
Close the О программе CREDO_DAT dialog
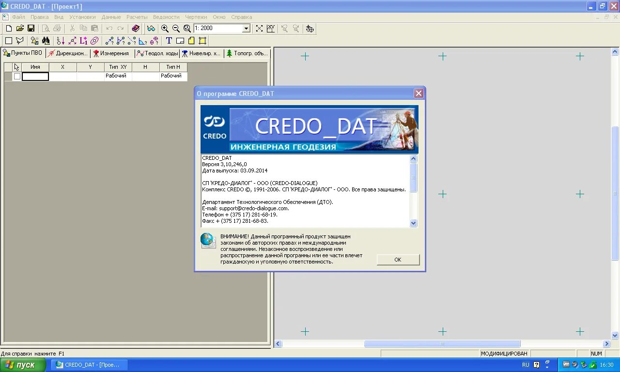419,93
